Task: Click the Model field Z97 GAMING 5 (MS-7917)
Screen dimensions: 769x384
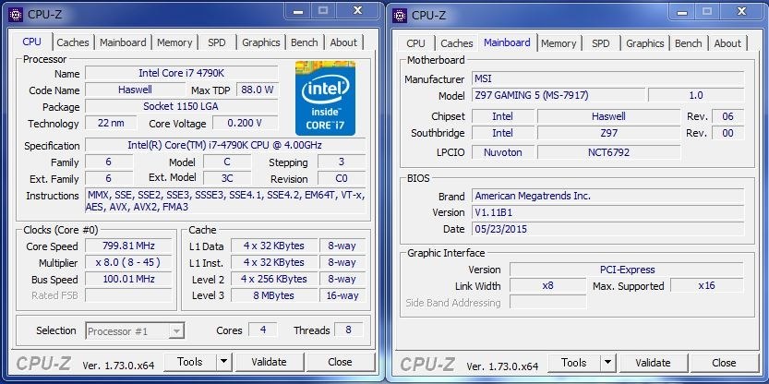Action: 559,95
